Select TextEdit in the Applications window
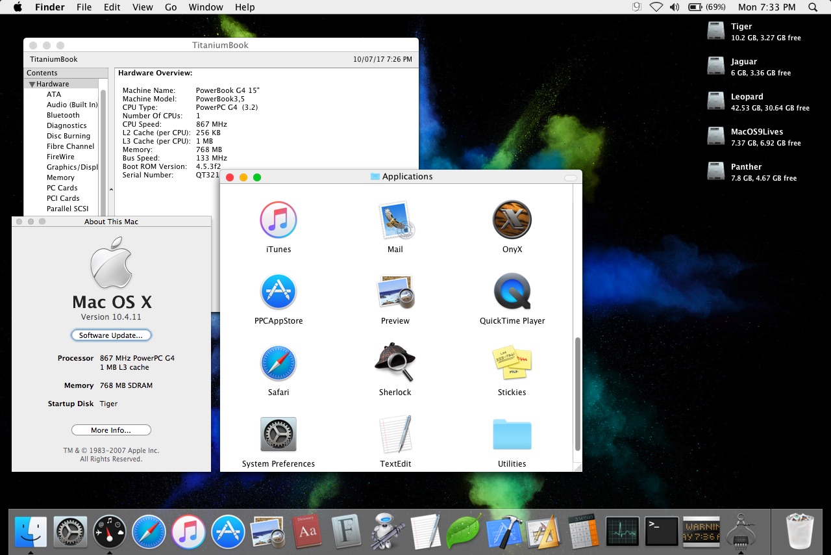 coord(395,434)
